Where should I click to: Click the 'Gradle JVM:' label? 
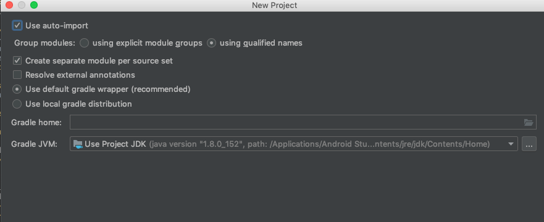[34, 144]
